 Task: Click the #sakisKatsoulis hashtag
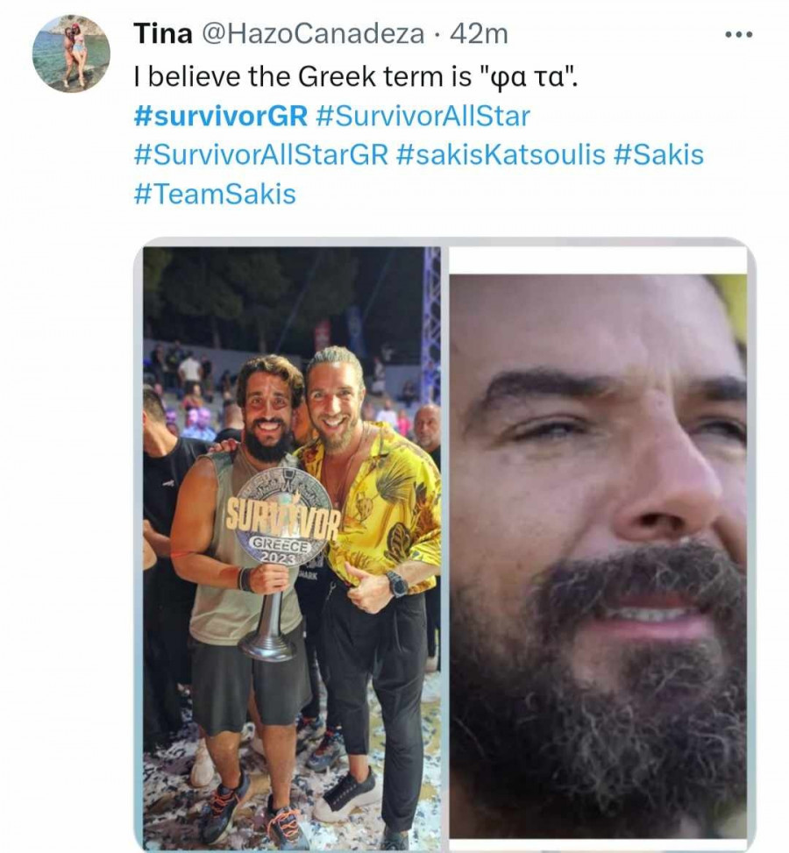tap(501, 154)
